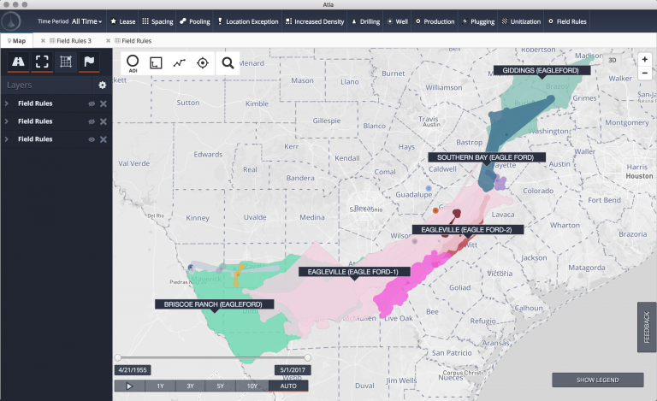Toggle the flag labels icon

(x=89, y=62)
